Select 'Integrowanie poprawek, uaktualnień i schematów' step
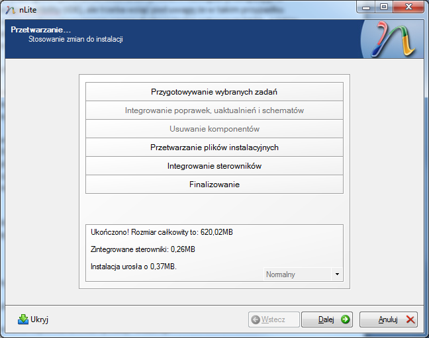429x338 pixels. pos(215,110)
